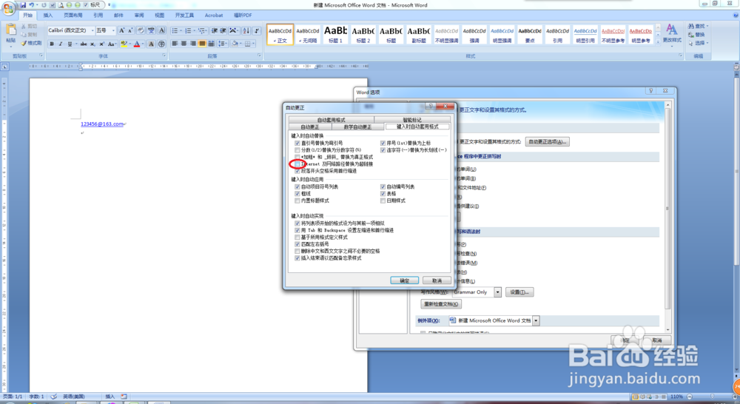Click the Office button logo
This screenshot has height=404, width=740.
coord(8,8)
